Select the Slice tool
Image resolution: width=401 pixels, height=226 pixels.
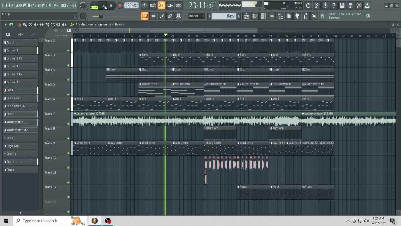(47, 24)
